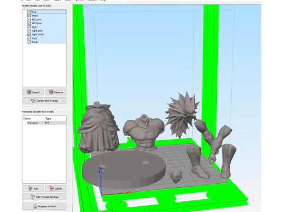Image resolution: width=283 pixels, height=212 pixels.
Task: Click the FFF type cell
Action: pos(47,123)
